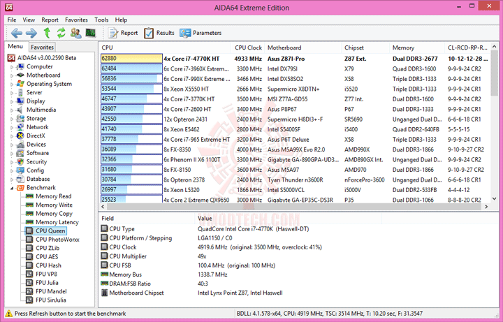Click the Security shield icon
Viewport: 503px width, 322px height.
click(20, 161)
